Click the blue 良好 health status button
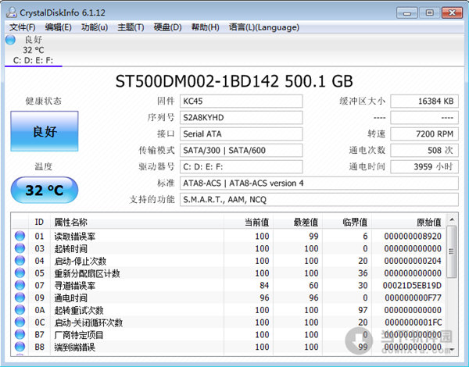This screenshot has height=367, width=469. [45, 131]
